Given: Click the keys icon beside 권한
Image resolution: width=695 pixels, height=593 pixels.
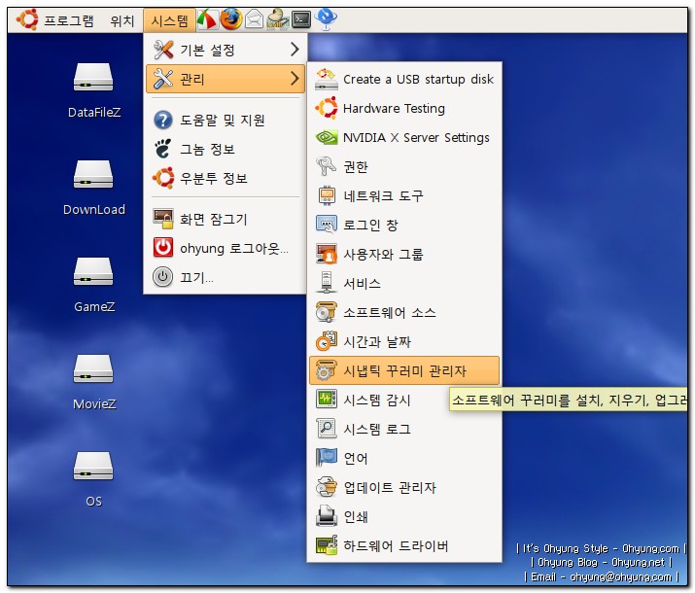Looking at the screenshot, I should 327,166.
